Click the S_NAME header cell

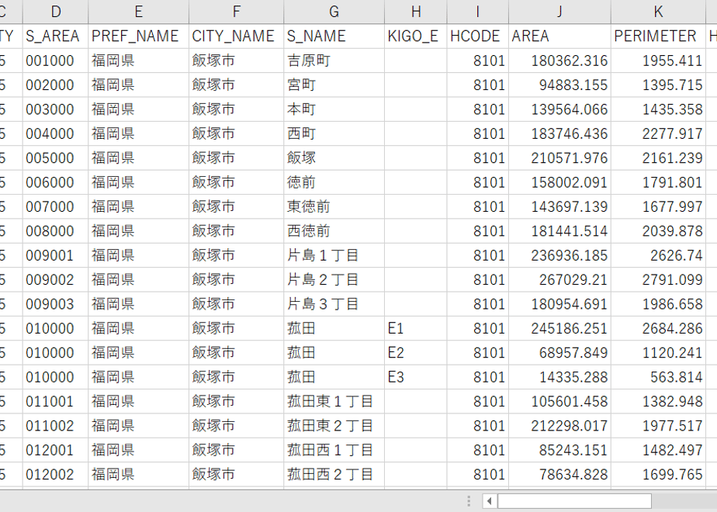tap(334, 36)
